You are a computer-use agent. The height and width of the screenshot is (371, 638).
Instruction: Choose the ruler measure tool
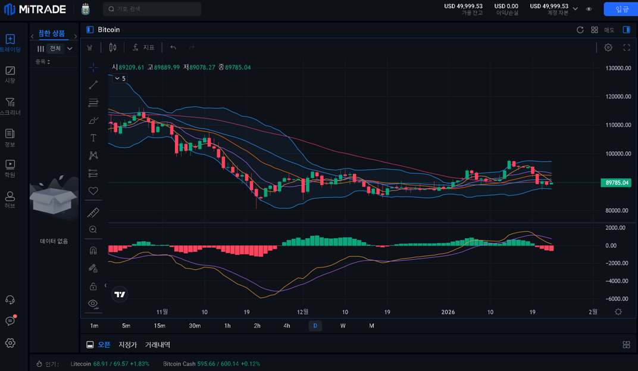pyautogui.click(x=93, y=213)
